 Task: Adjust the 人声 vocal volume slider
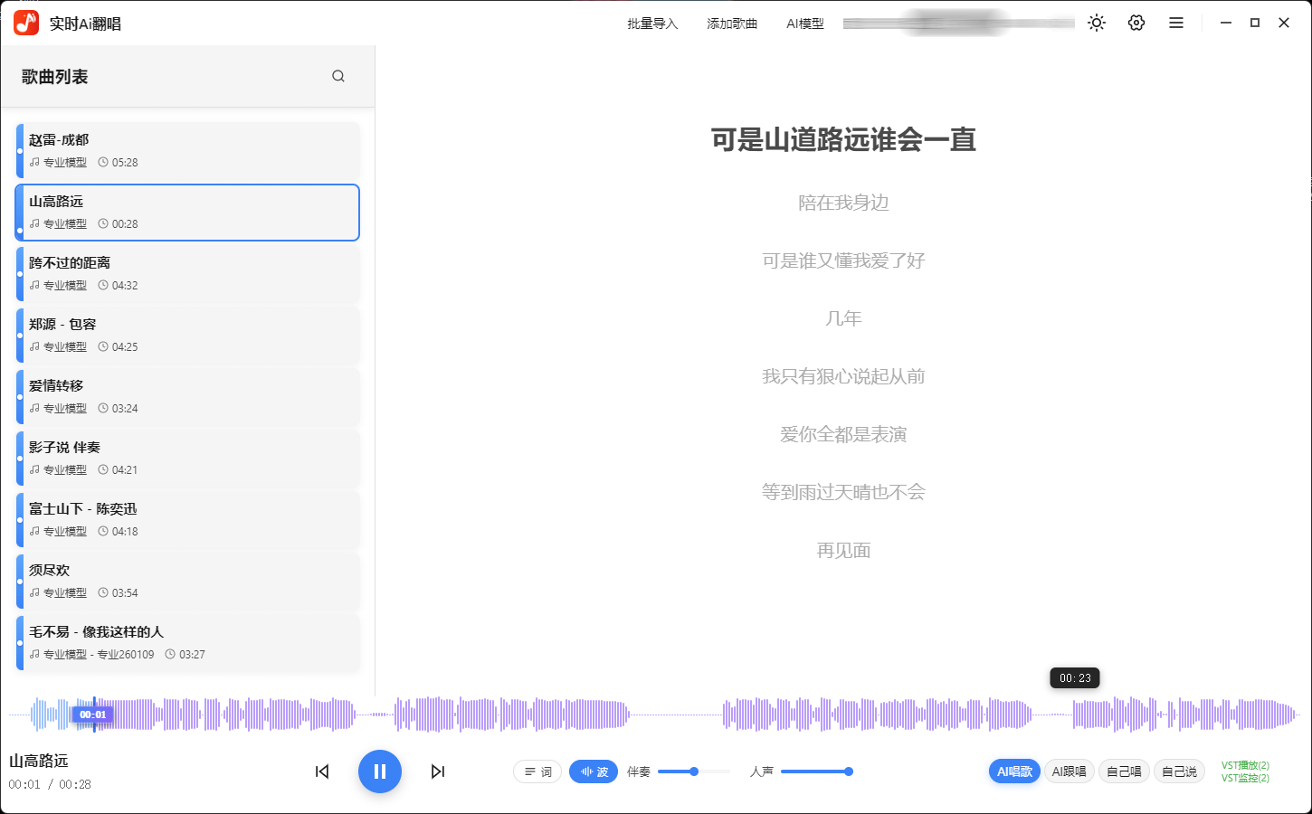pyautogui.click(x=848, y=771)
